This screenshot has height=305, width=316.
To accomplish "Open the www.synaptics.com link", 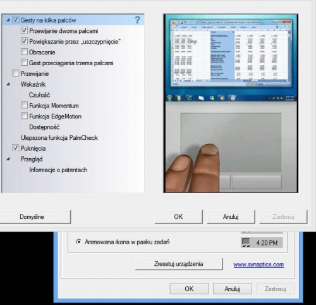I will [258, 265].
